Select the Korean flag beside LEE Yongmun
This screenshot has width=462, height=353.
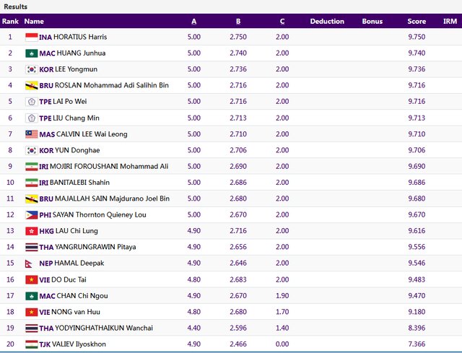[x=31, y=69]
